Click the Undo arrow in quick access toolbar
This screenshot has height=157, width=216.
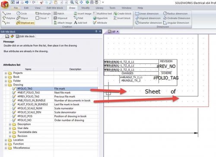pos(27,2)
